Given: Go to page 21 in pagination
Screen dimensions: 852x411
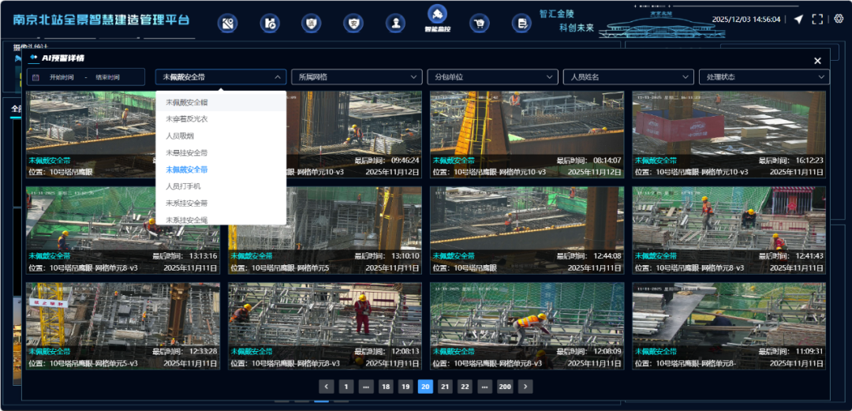Looking at the screenshot, I should [445, 387].
